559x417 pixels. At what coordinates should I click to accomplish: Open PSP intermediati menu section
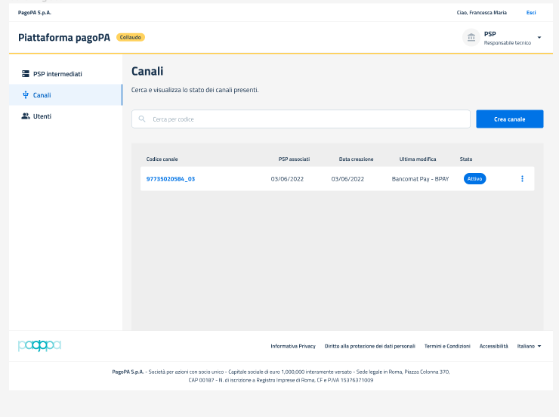tap(57, 74)
